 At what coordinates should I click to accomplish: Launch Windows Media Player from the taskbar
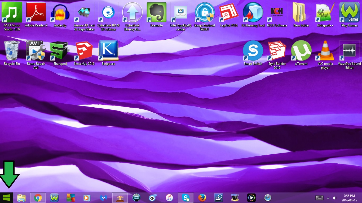coord(87,198)
